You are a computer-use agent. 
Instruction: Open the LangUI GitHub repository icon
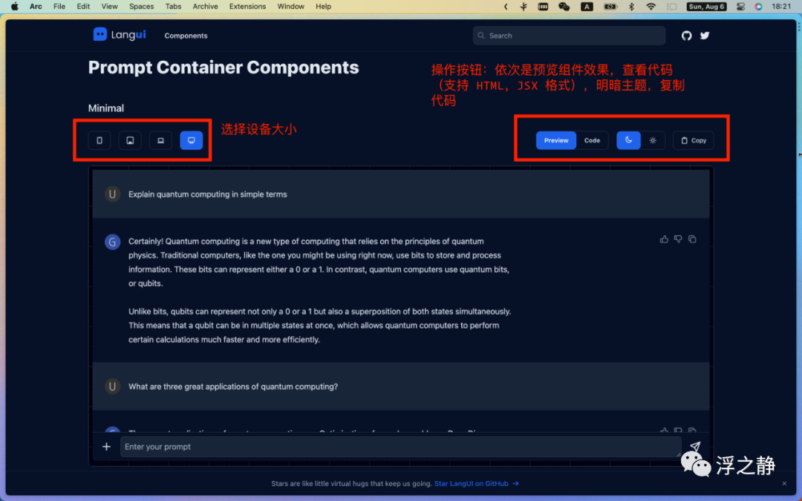click(x=686, y=36)
